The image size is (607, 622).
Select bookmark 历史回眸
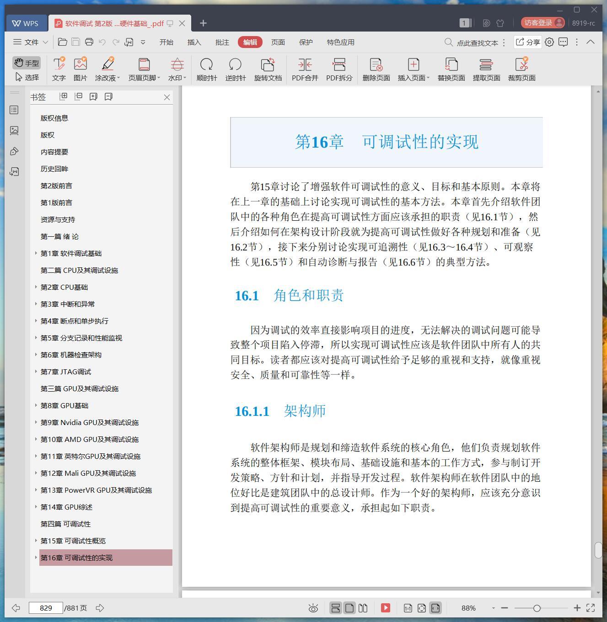click(54, 169)
